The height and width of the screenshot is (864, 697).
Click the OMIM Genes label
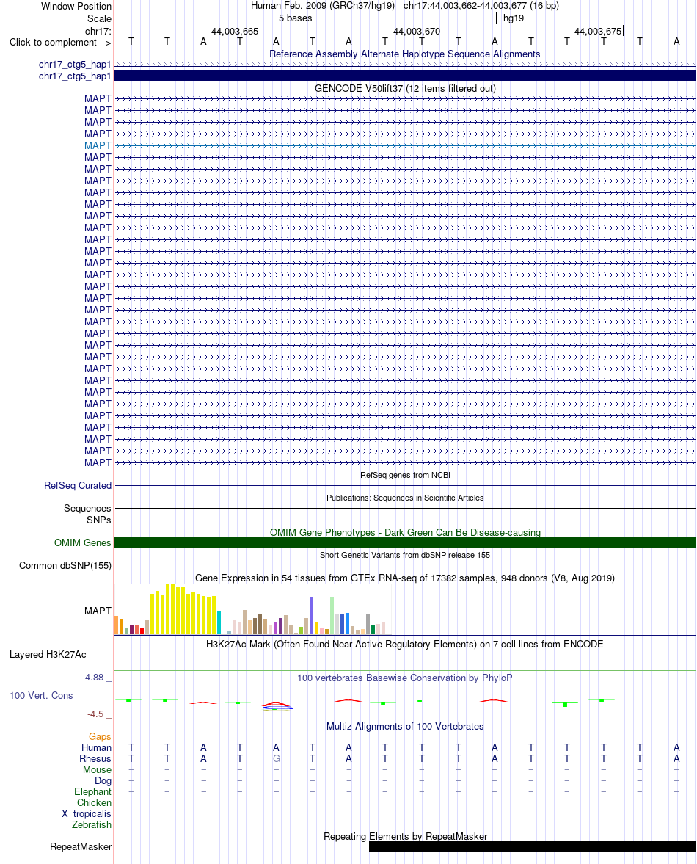pos(83,542)
